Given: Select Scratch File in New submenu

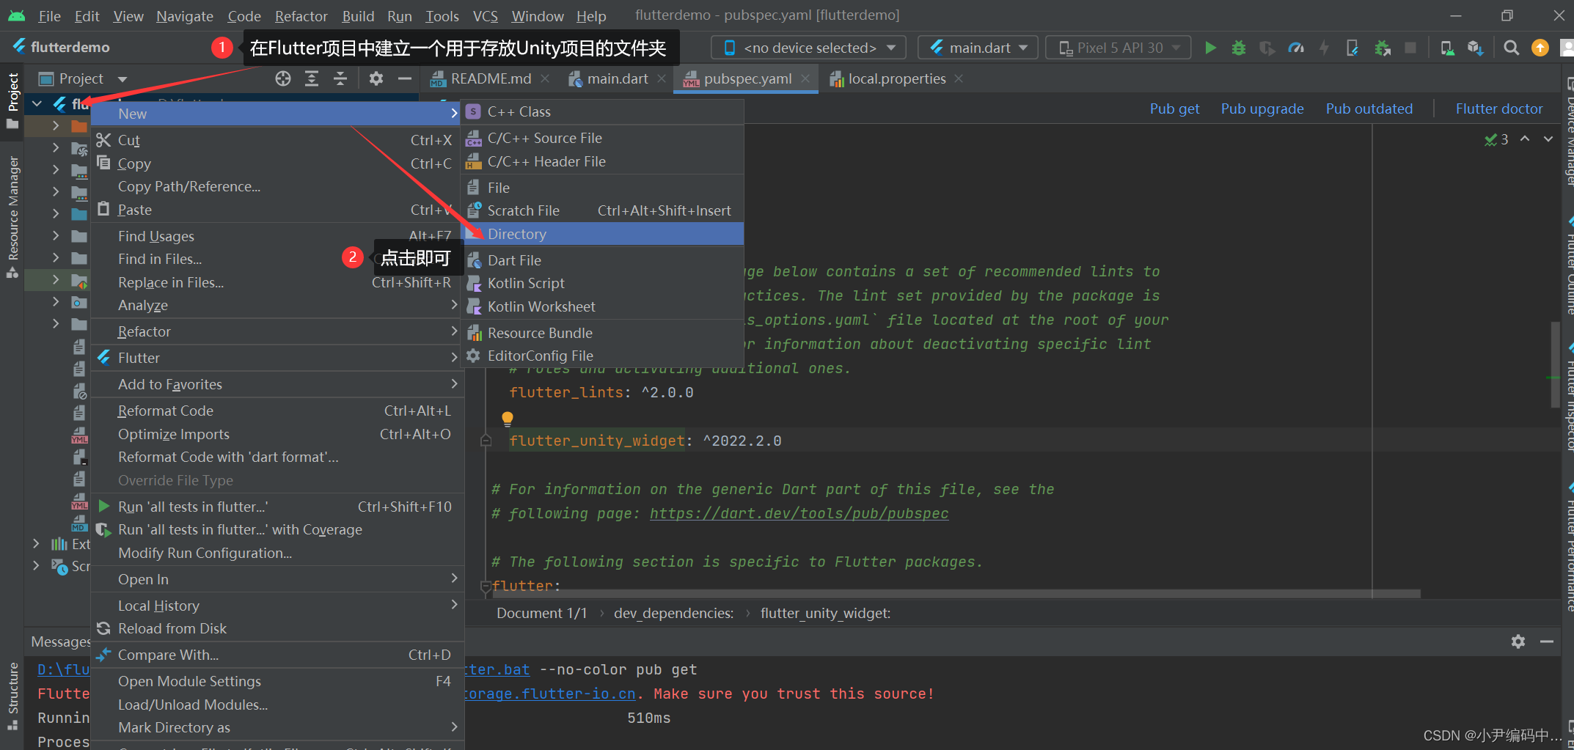Looking at the screenshot, I should coord(603,210).
